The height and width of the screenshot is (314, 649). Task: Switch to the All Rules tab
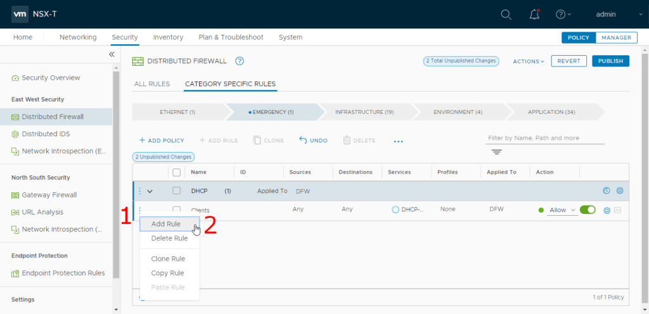(x=152, y=84)
